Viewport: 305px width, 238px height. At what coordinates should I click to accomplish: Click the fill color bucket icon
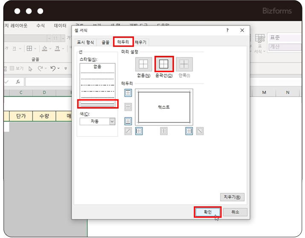44,48
